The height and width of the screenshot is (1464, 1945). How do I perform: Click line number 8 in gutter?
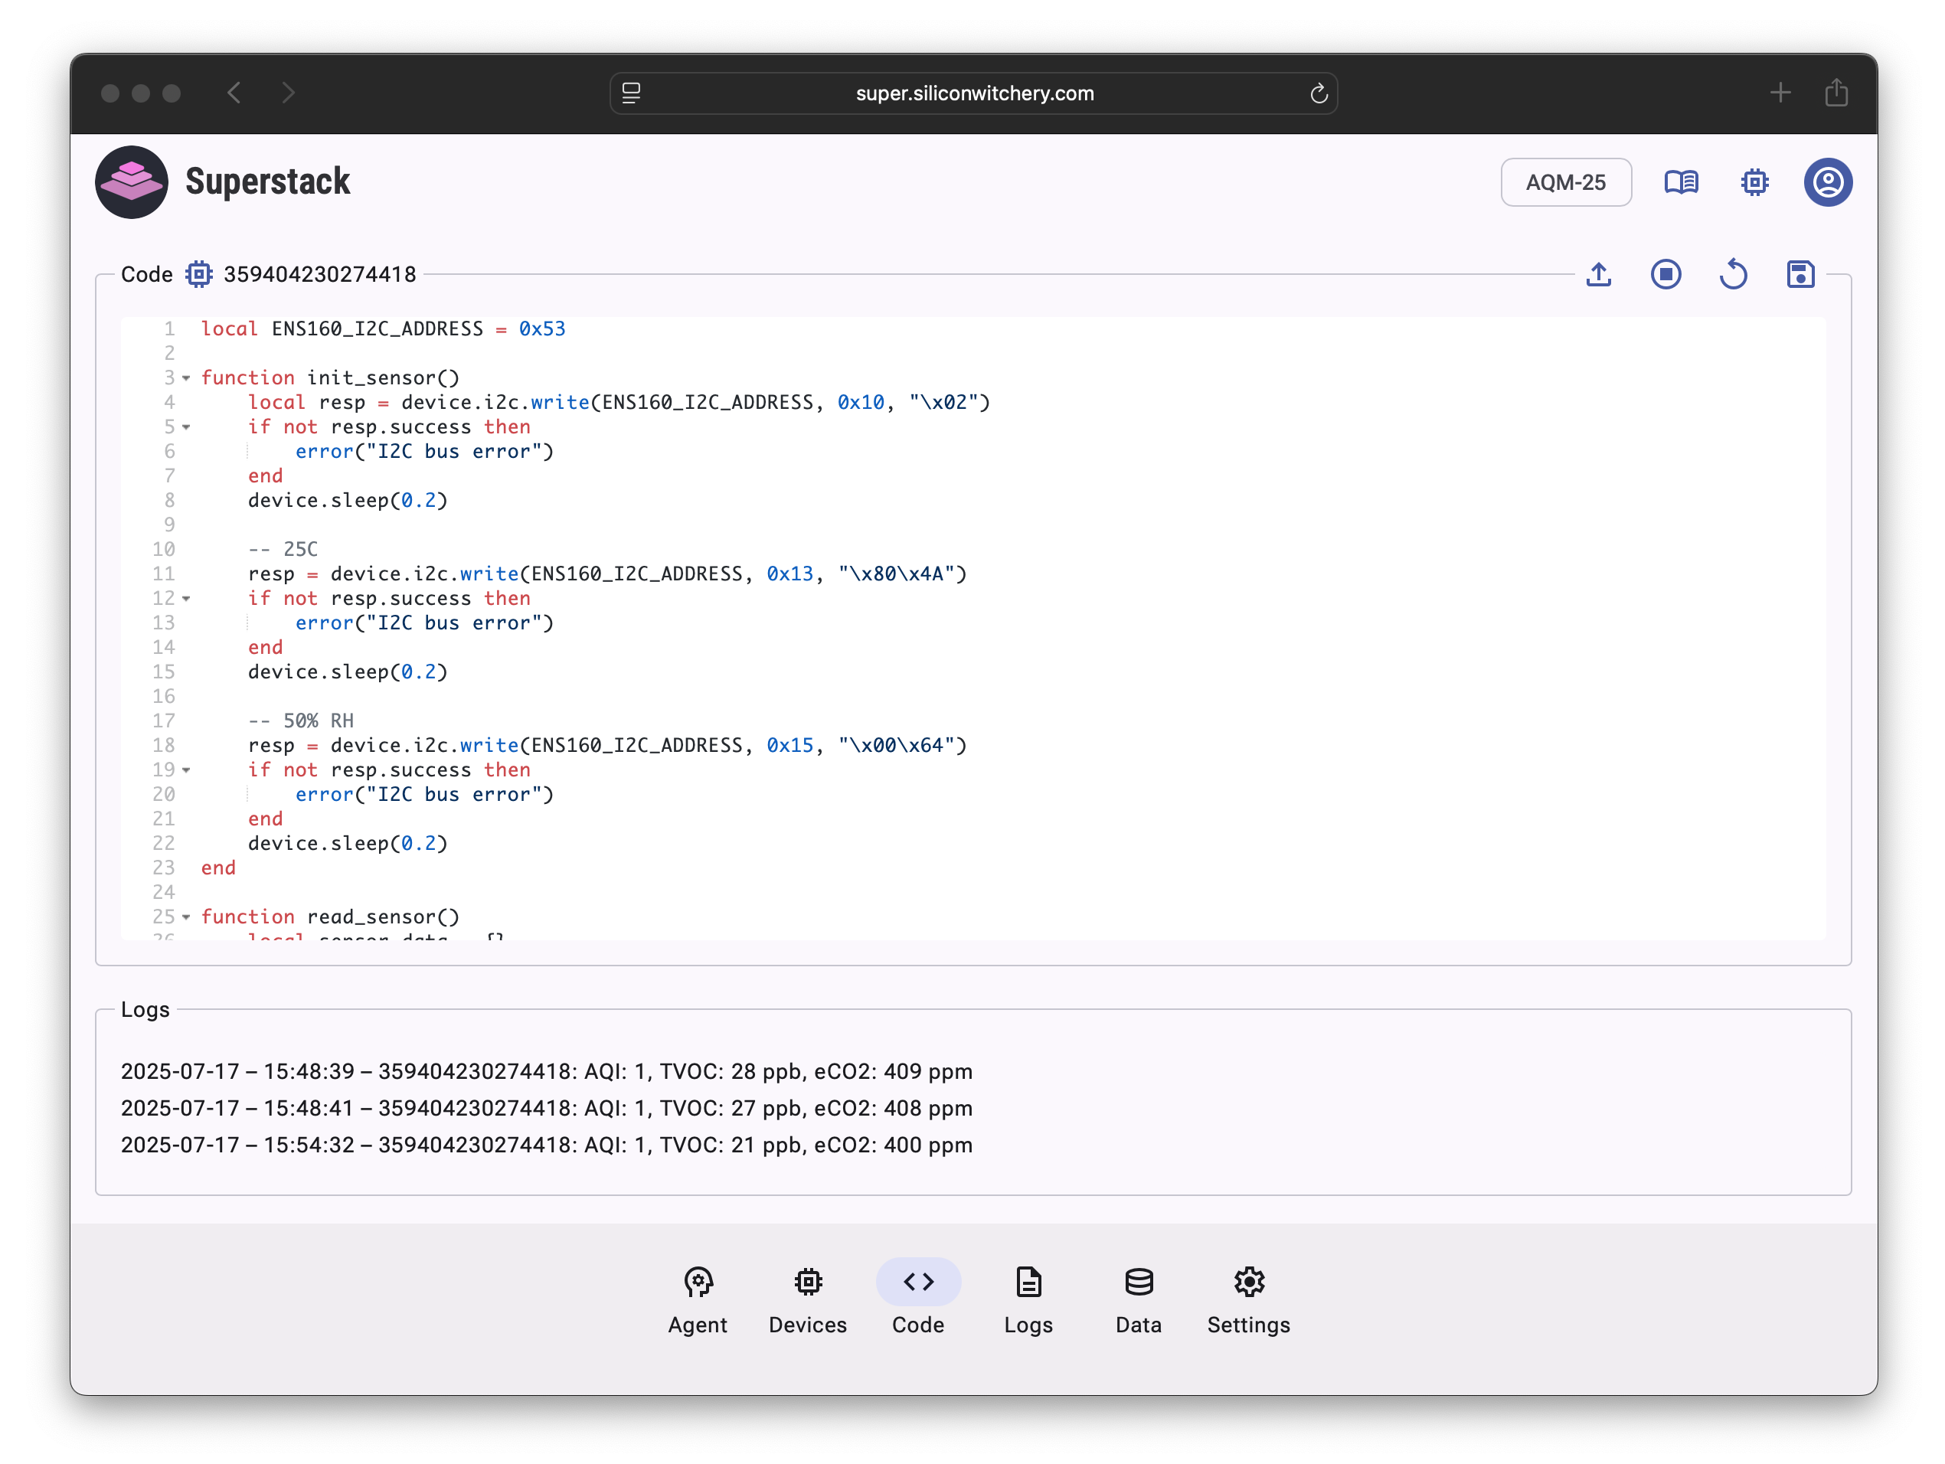click(x=168, y=500)
